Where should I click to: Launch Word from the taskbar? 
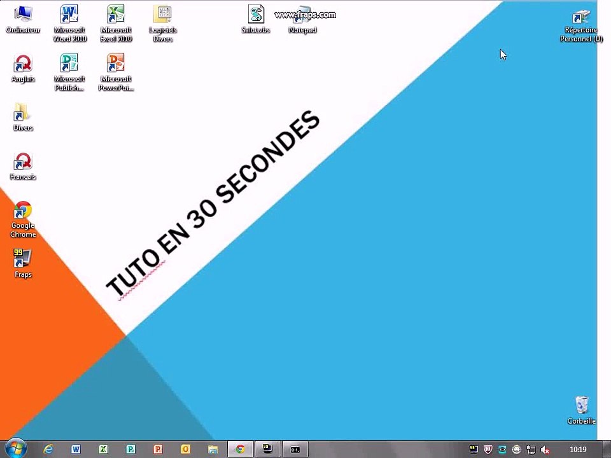[x=76, y=450]
